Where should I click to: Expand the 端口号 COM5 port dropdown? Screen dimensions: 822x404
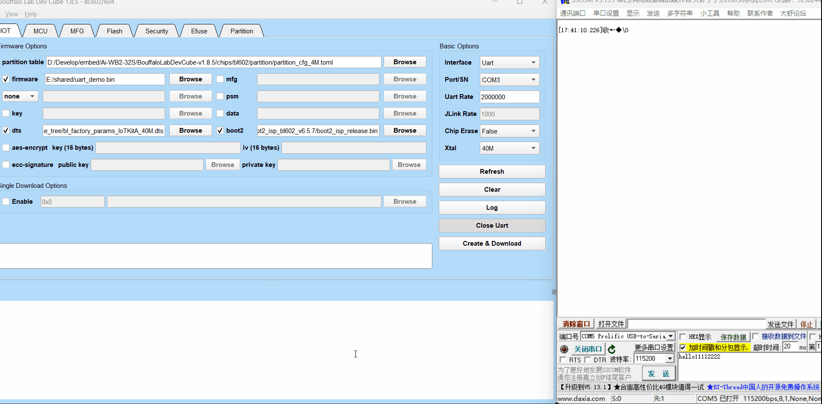pyautogui.click(x=671, y=336)
